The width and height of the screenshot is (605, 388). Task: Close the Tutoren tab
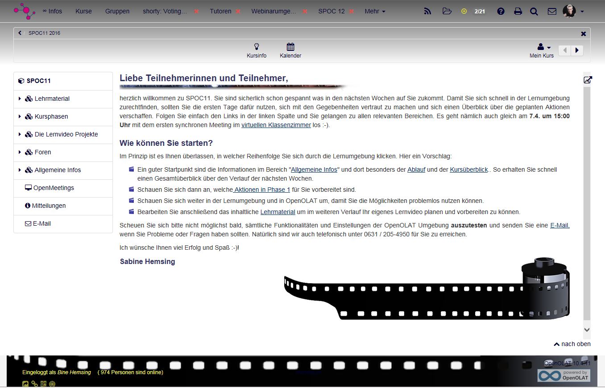click(238, 11)
